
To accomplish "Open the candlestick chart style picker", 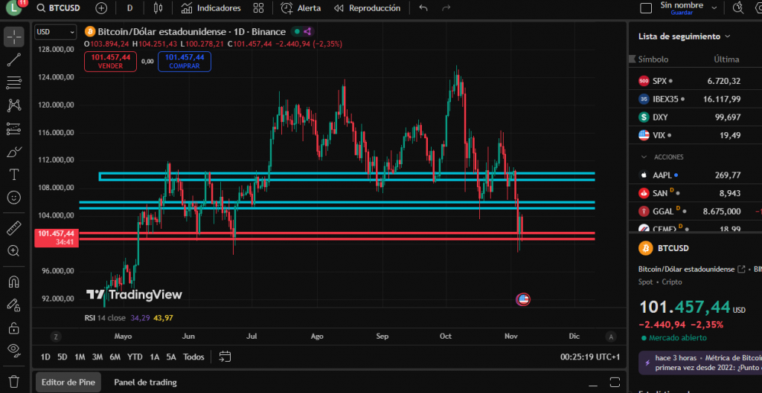I will tap(157, 8).
